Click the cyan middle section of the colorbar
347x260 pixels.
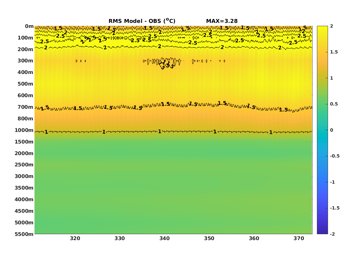pos(322,133)
